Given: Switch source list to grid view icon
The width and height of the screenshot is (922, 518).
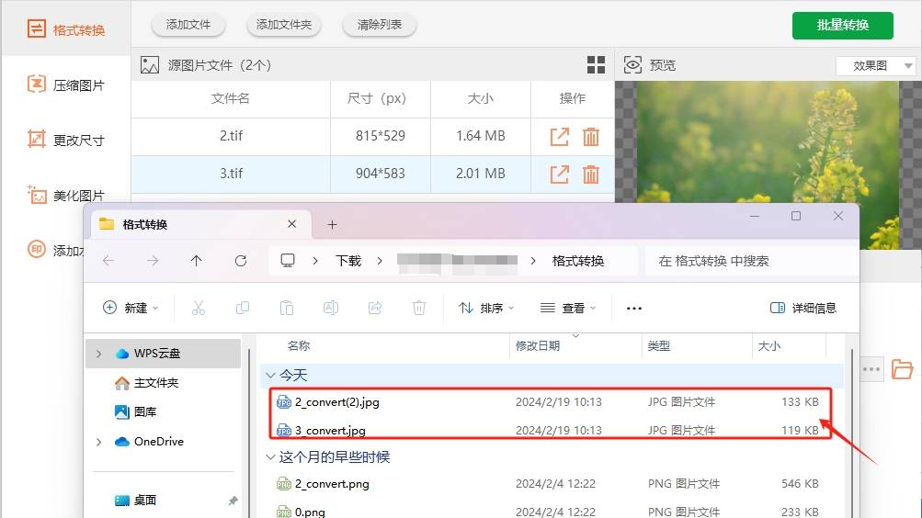Looking at the screenshot, I should [596, 64].
